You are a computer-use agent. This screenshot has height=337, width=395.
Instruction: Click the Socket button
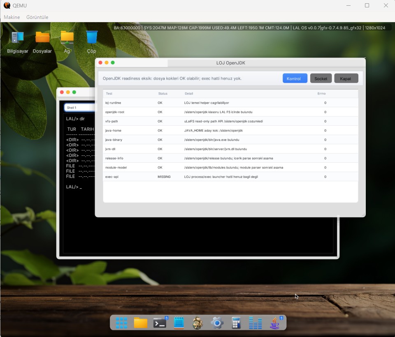[321, 78]
